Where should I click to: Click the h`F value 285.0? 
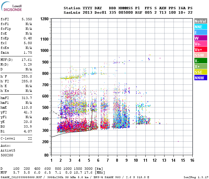pos(27,76)
